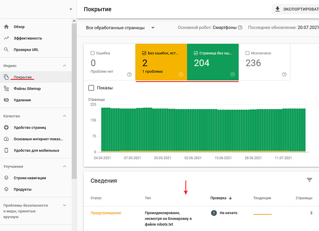Screen dimensions: 319x231
Task: Click the filter icon in Сведения panel
Action: tap(309, 180)
